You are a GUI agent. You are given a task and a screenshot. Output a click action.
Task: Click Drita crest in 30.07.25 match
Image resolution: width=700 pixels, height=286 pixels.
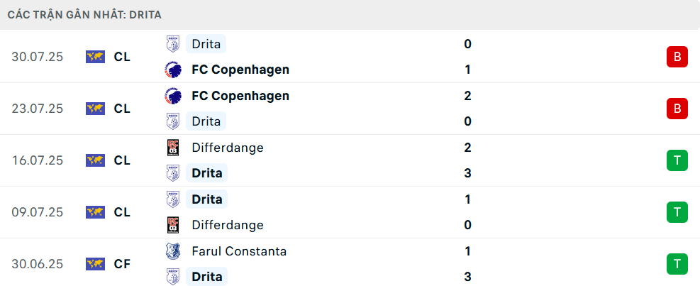[173, 44]
